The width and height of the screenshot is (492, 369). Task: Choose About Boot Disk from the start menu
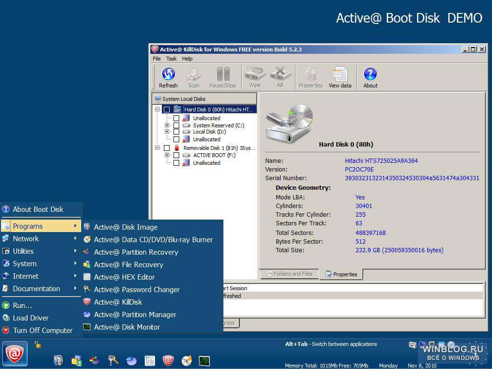click(x=41, y=209)
